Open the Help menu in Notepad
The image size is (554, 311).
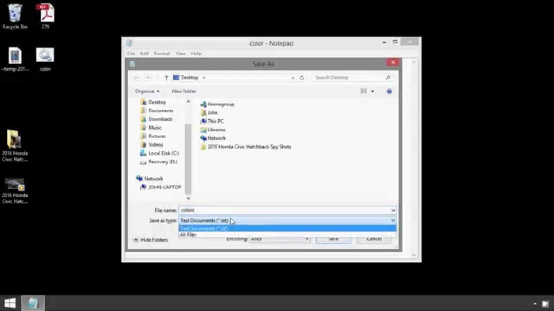(196, 54)
